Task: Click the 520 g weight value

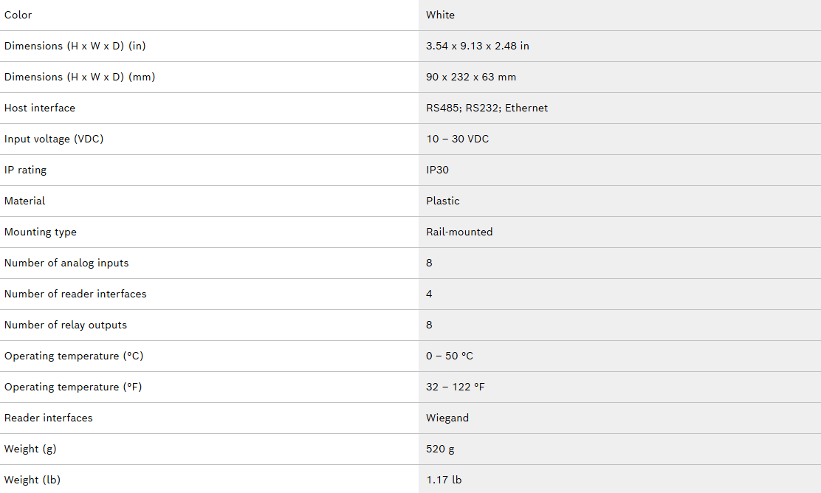Action: tap(440, 449)
